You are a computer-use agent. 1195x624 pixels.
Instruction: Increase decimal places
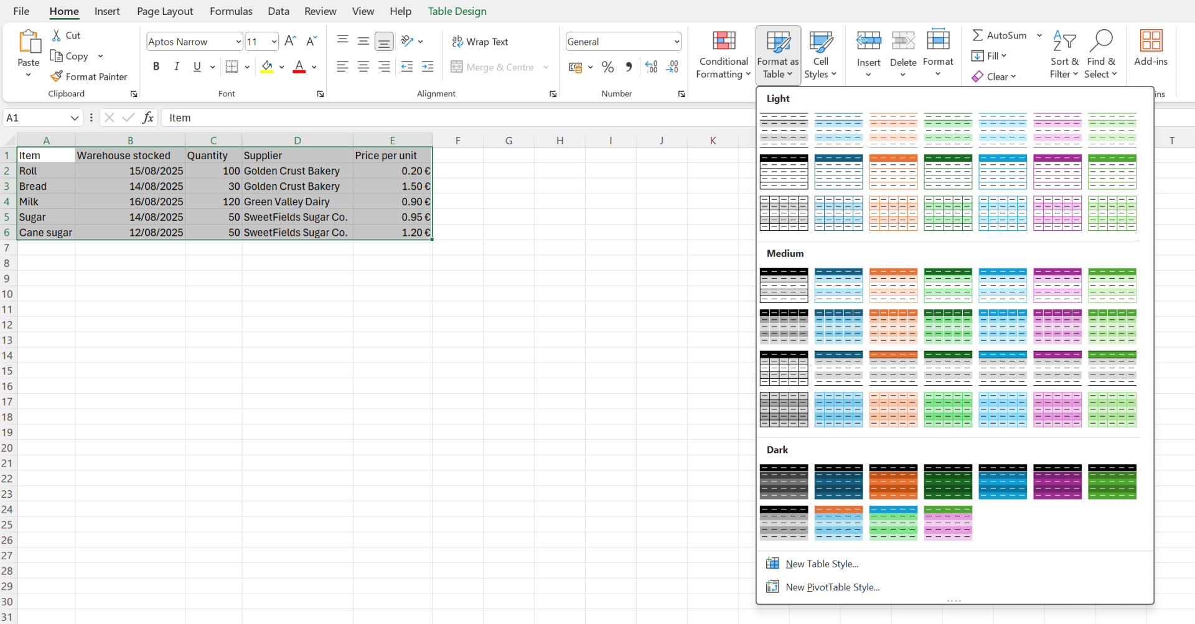[651, 67]
